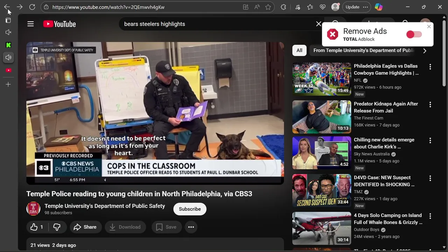Add this page to favorites star

tap(268, 7)
